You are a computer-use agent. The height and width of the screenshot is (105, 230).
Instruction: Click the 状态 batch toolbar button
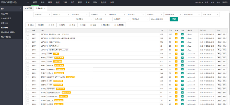click(x=83, y=25)
